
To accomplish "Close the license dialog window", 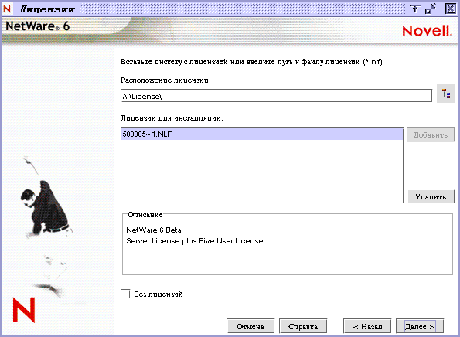I will point(450,9).
